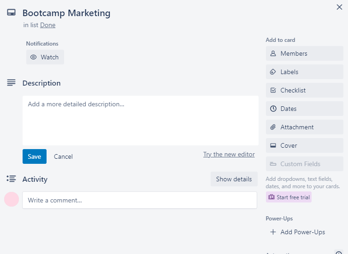Edit the Bootcamp Marketing card title
The height and width of the screenshot is (254, 348).
(x=66, y=13)
